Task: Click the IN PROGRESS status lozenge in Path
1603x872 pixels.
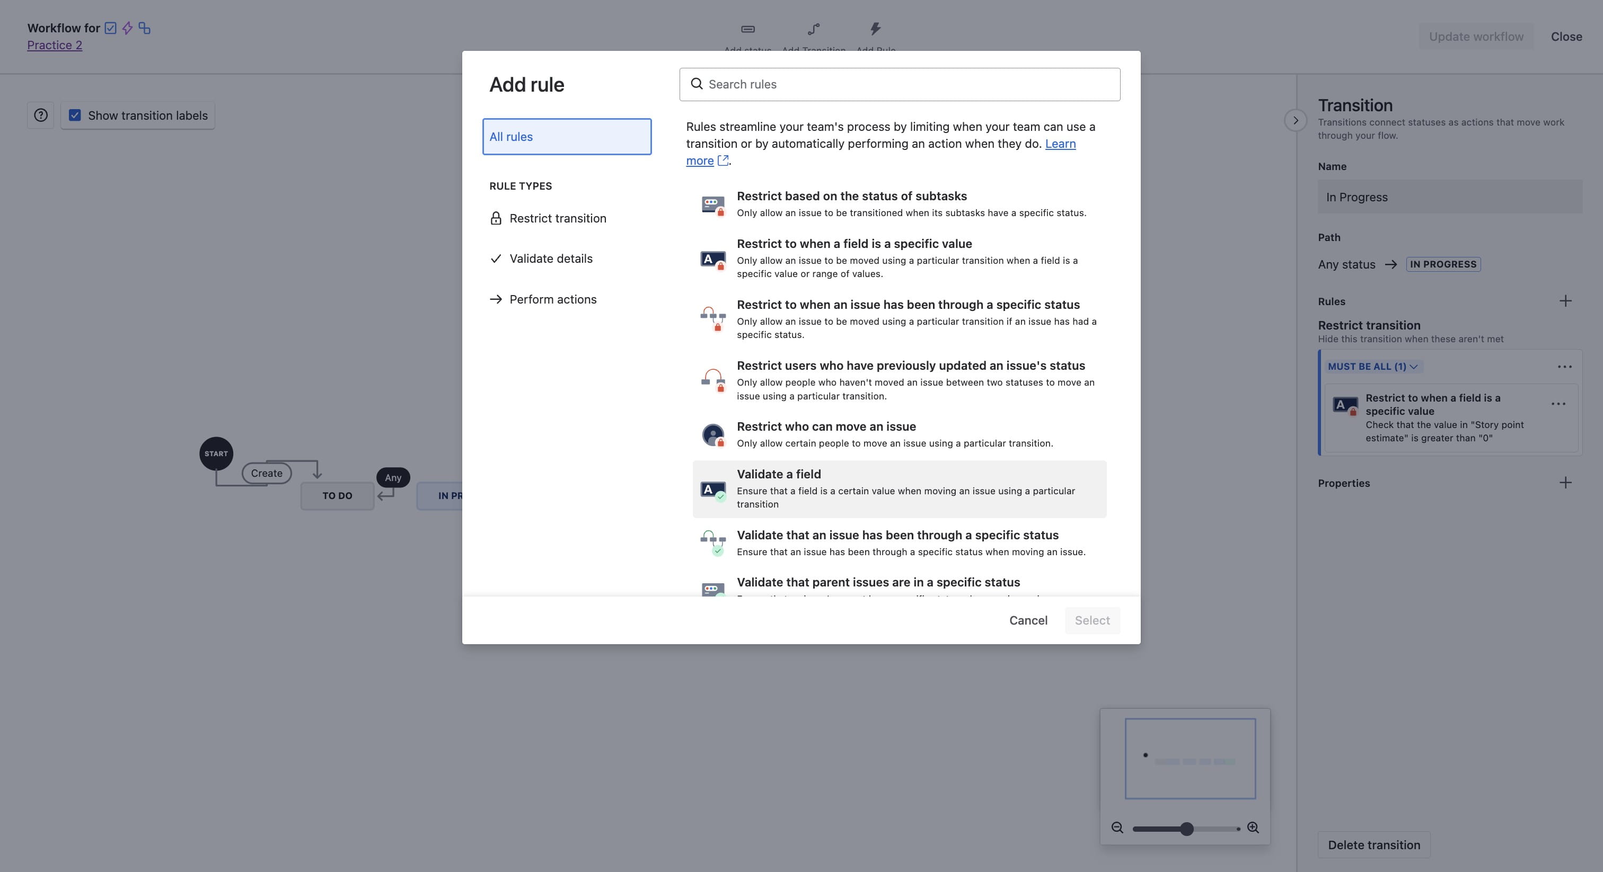Action: click(x=1443, y=264)
